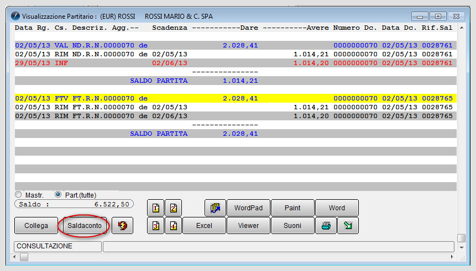Click the horizontal scrollbar right arrow
This screenshot has width=476, height=271.
tap(452, 257)
